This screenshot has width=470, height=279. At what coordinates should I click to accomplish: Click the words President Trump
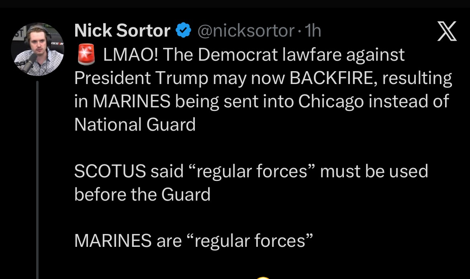[x=141, y=78]
